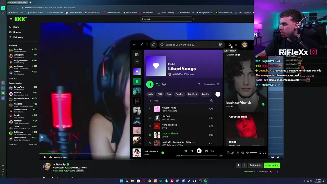Image resolution: width=327 pixels, height=184 pixels.
Task: Seek in the Spotify song progress bar
Action: (199, 156)
